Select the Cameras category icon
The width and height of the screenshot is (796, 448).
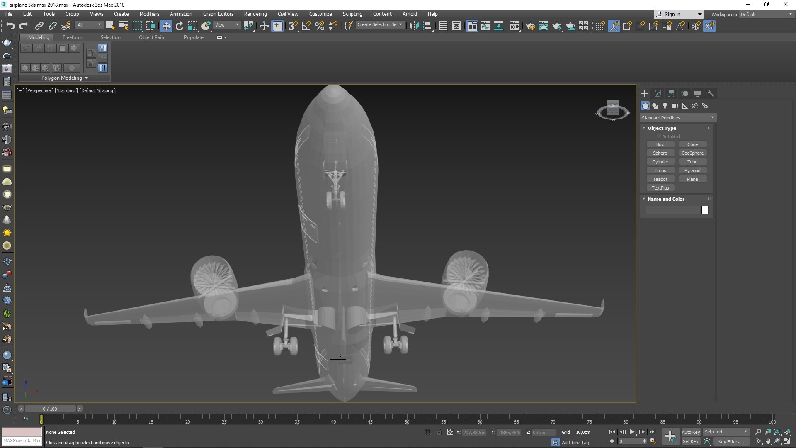coord(675,106)
